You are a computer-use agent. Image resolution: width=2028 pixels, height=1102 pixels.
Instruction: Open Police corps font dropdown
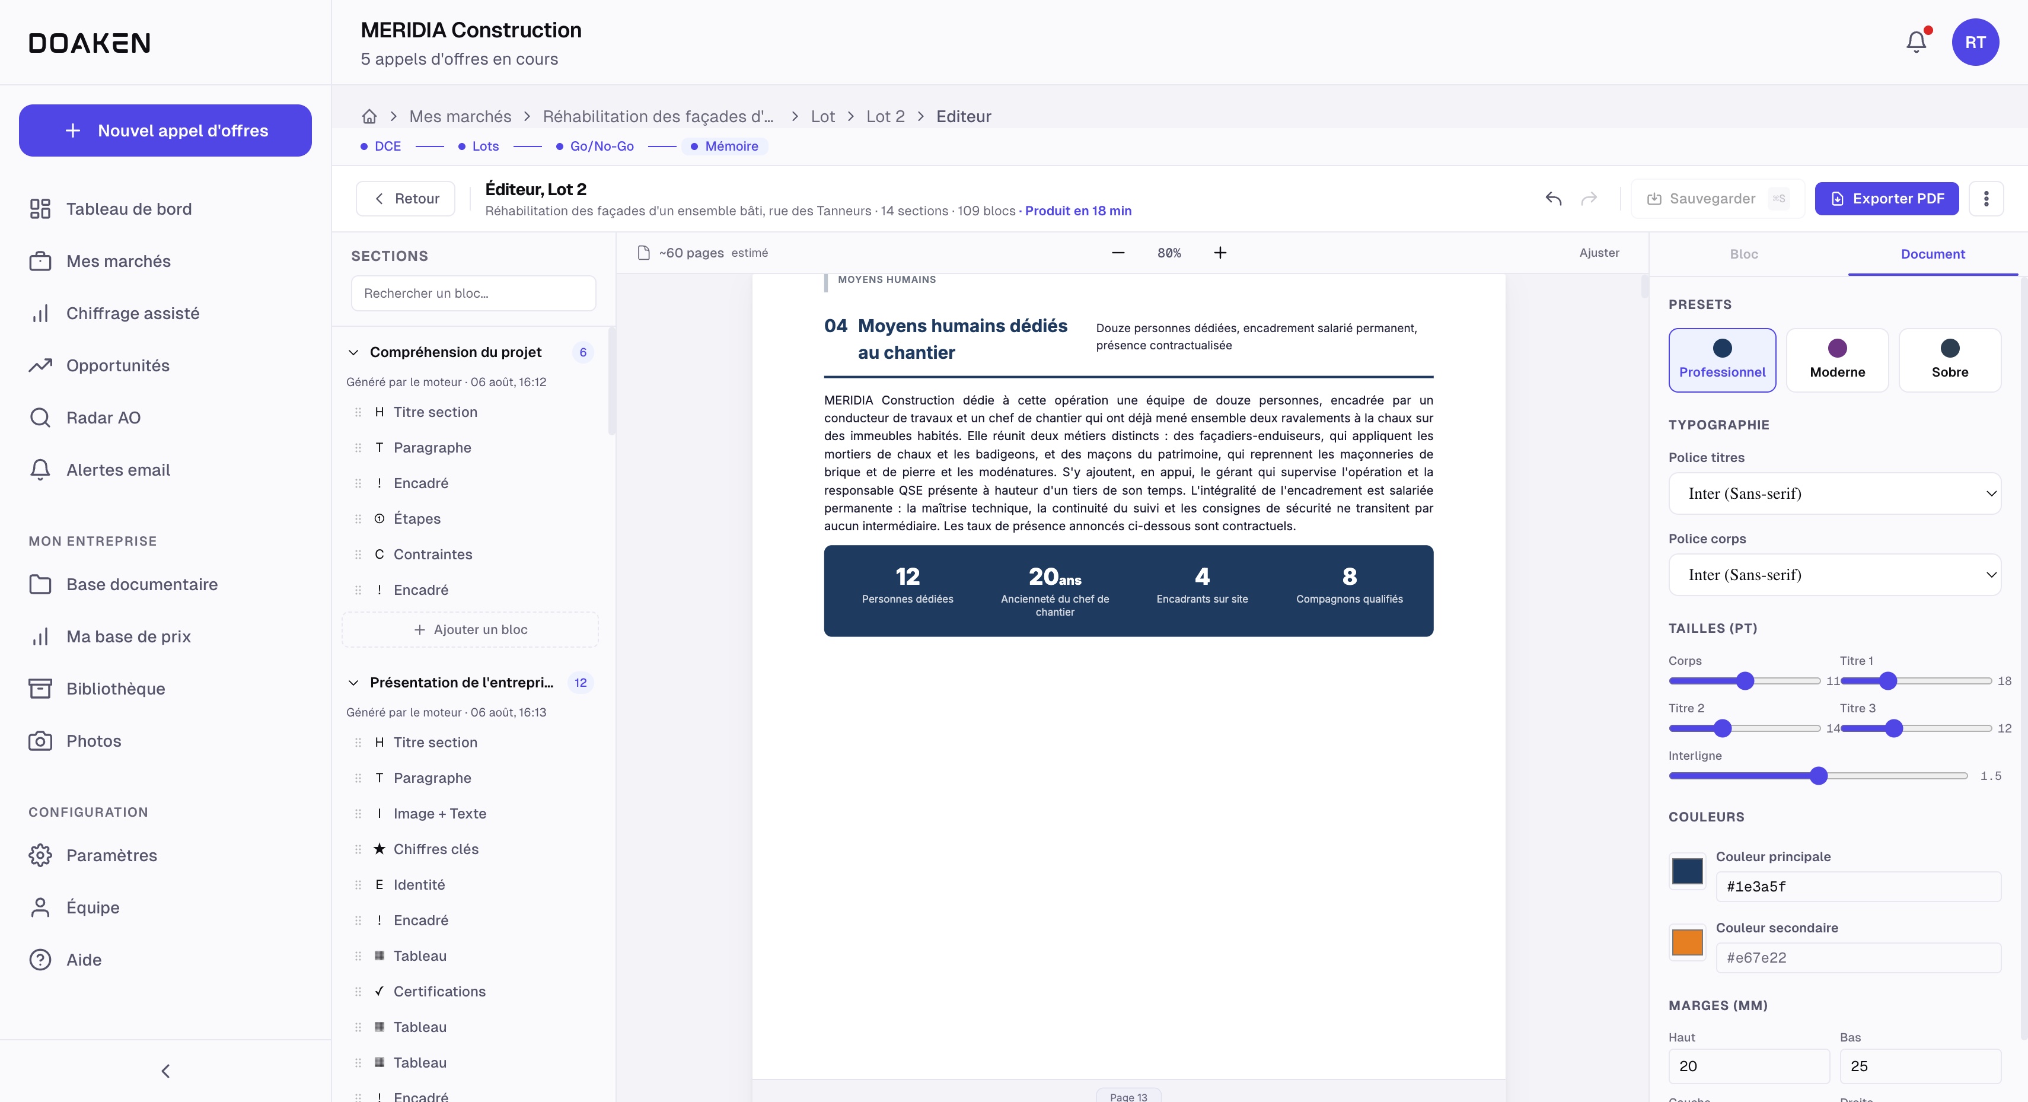[1834, 575]
